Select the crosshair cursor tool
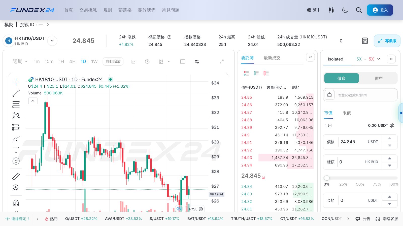 click(16, 82)
